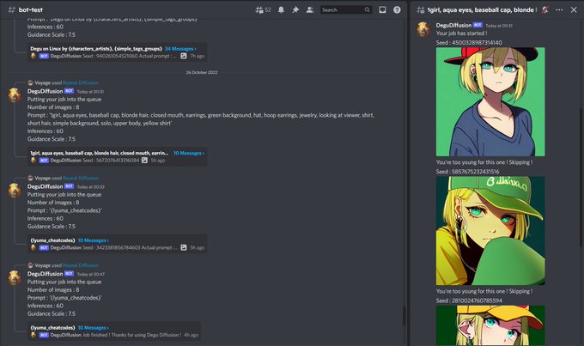The height and width of the screenshot is (346, 584).
Task: Open the thread's more options ellipsis
Action: tap(559, 10)
